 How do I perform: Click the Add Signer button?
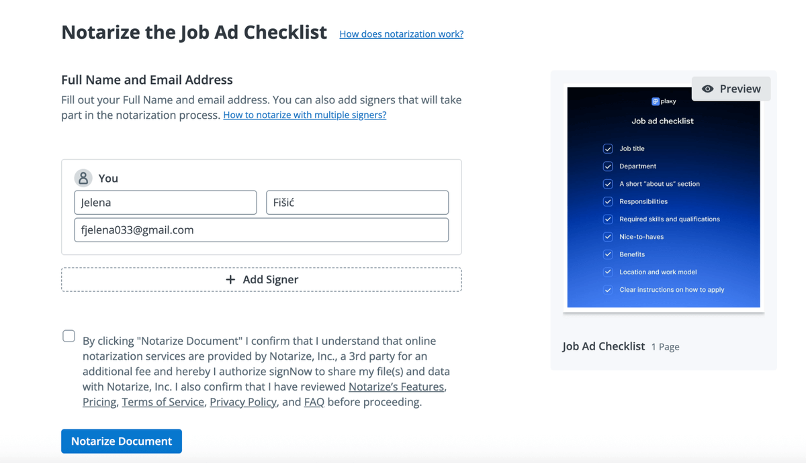click(261, 280)
